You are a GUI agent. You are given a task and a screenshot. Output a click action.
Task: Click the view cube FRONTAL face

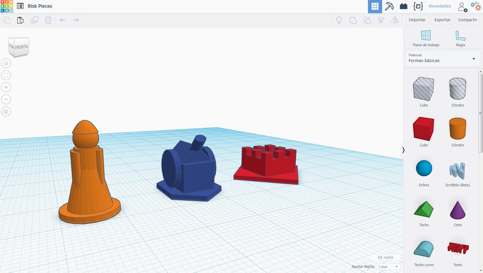pyautogui.click(x=22, y=47)
